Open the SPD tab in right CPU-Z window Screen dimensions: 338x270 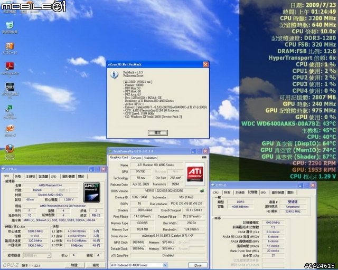(x=263, y=192)
